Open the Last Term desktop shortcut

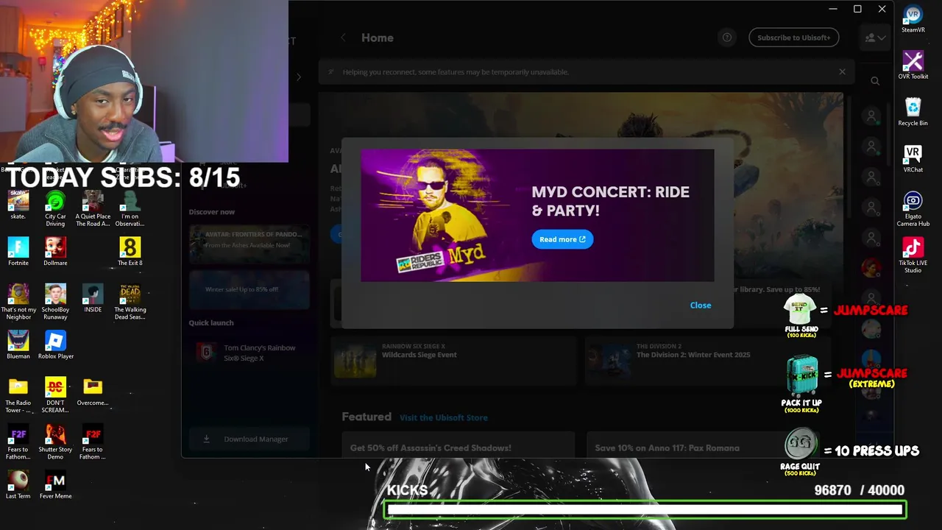tap(18, 484)
